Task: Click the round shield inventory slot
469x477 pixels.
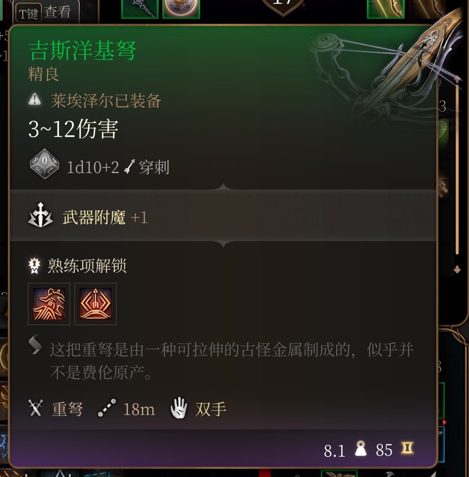Action: pos(181,9)
